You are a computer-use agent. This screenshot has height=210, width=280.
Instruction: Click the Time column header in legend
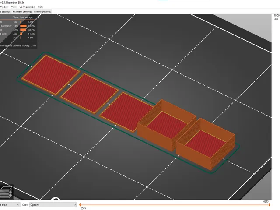(x=16, y=17)
